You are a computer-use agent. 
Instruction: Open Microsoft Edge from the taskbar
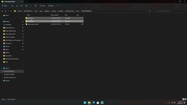pos(93,103)
